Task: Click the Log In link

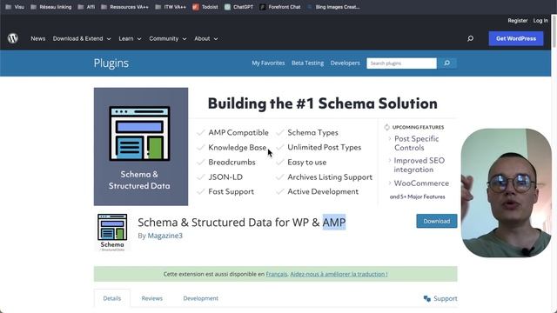Action: [540, 21]
